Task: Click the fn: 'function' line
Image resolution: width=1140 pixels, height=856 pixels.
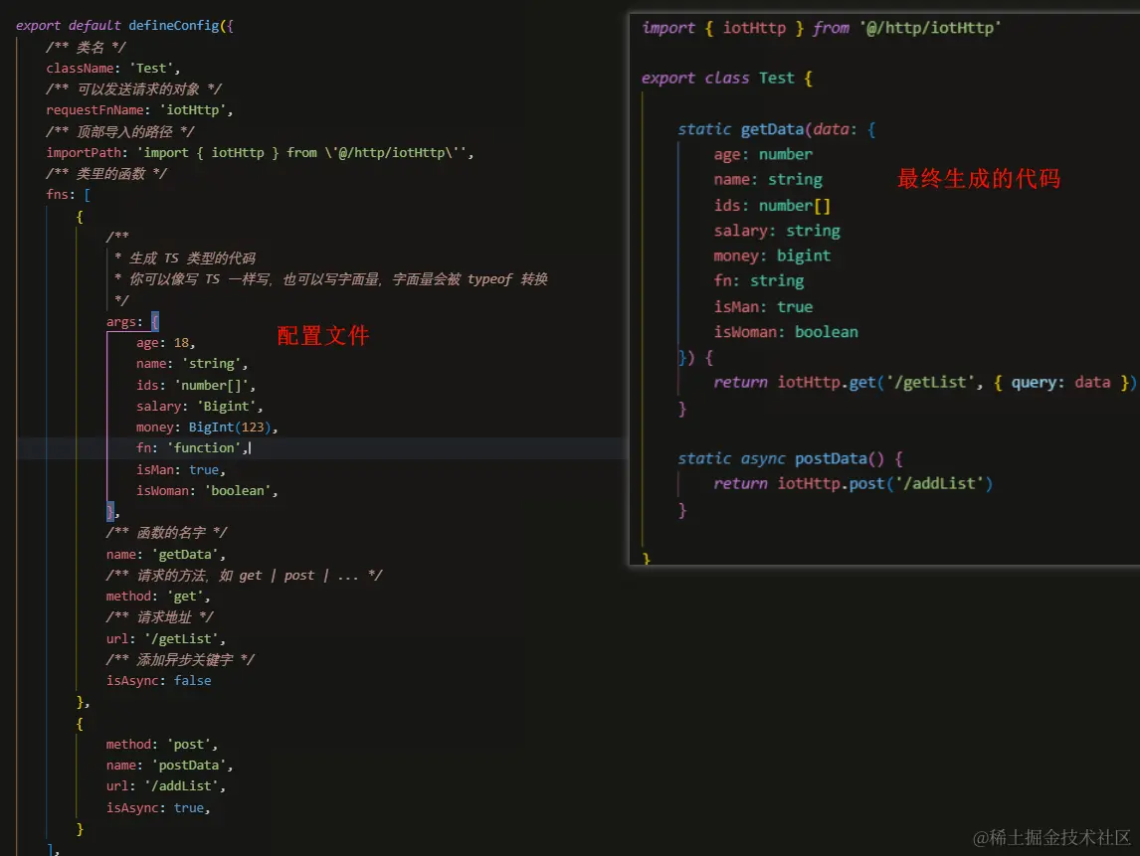Action: 192,448
